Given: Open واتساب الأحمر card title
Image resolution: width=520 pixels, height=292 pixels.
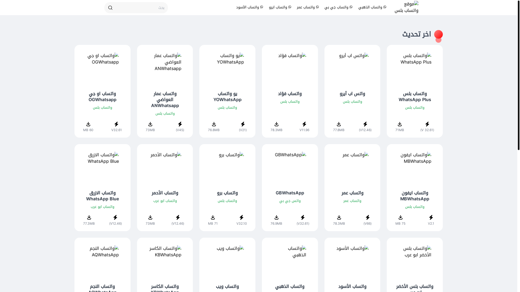Looking at the screenshot, I should coord(165,193).
